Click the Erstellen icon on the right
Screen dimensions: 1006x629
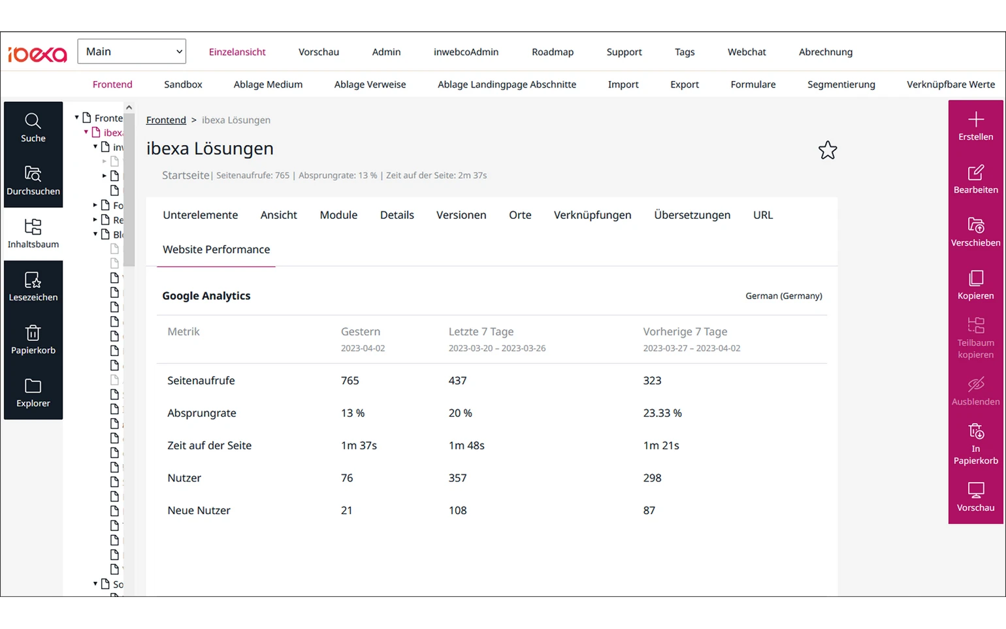[975, 125]
